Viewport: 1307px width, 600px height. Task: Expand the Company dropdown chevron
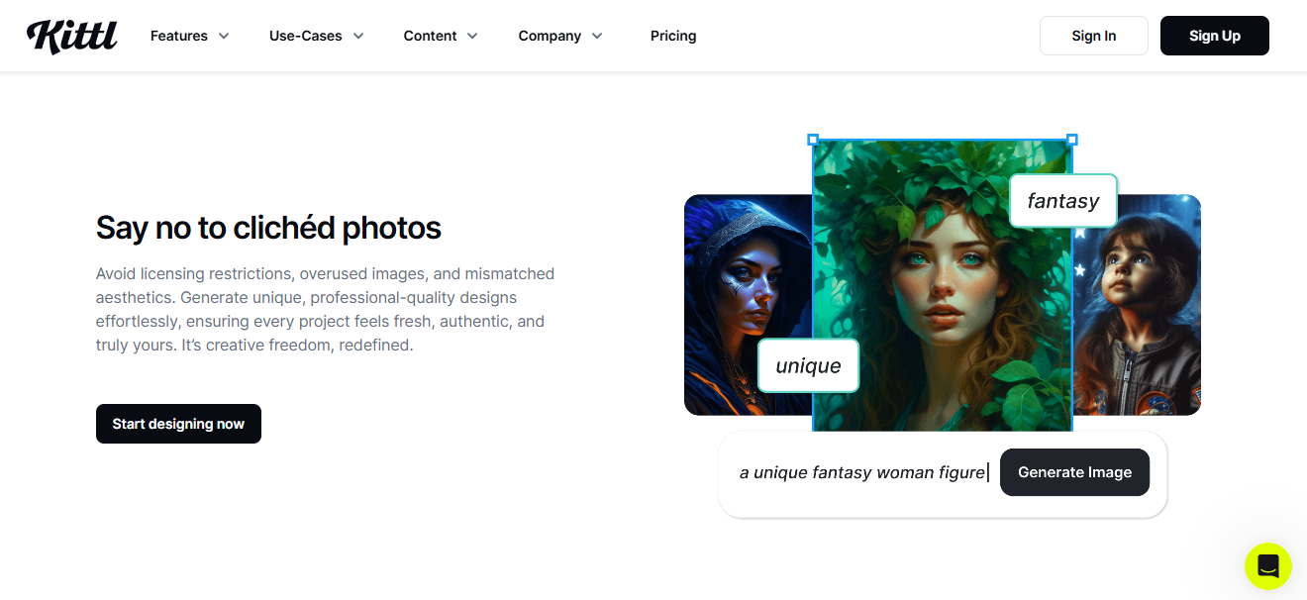(597, 36)
